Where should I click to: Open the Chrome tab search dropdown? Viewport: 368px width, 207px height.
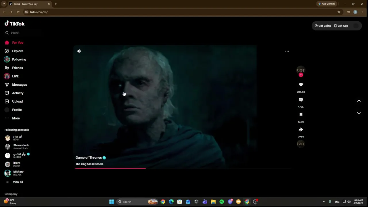pyautogui.click(x=4, y=4)
